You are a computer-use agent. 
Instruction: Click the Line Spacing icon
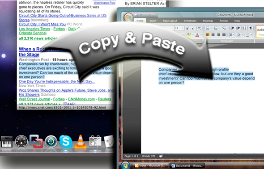pyautogui.click(x=230, y=35)
